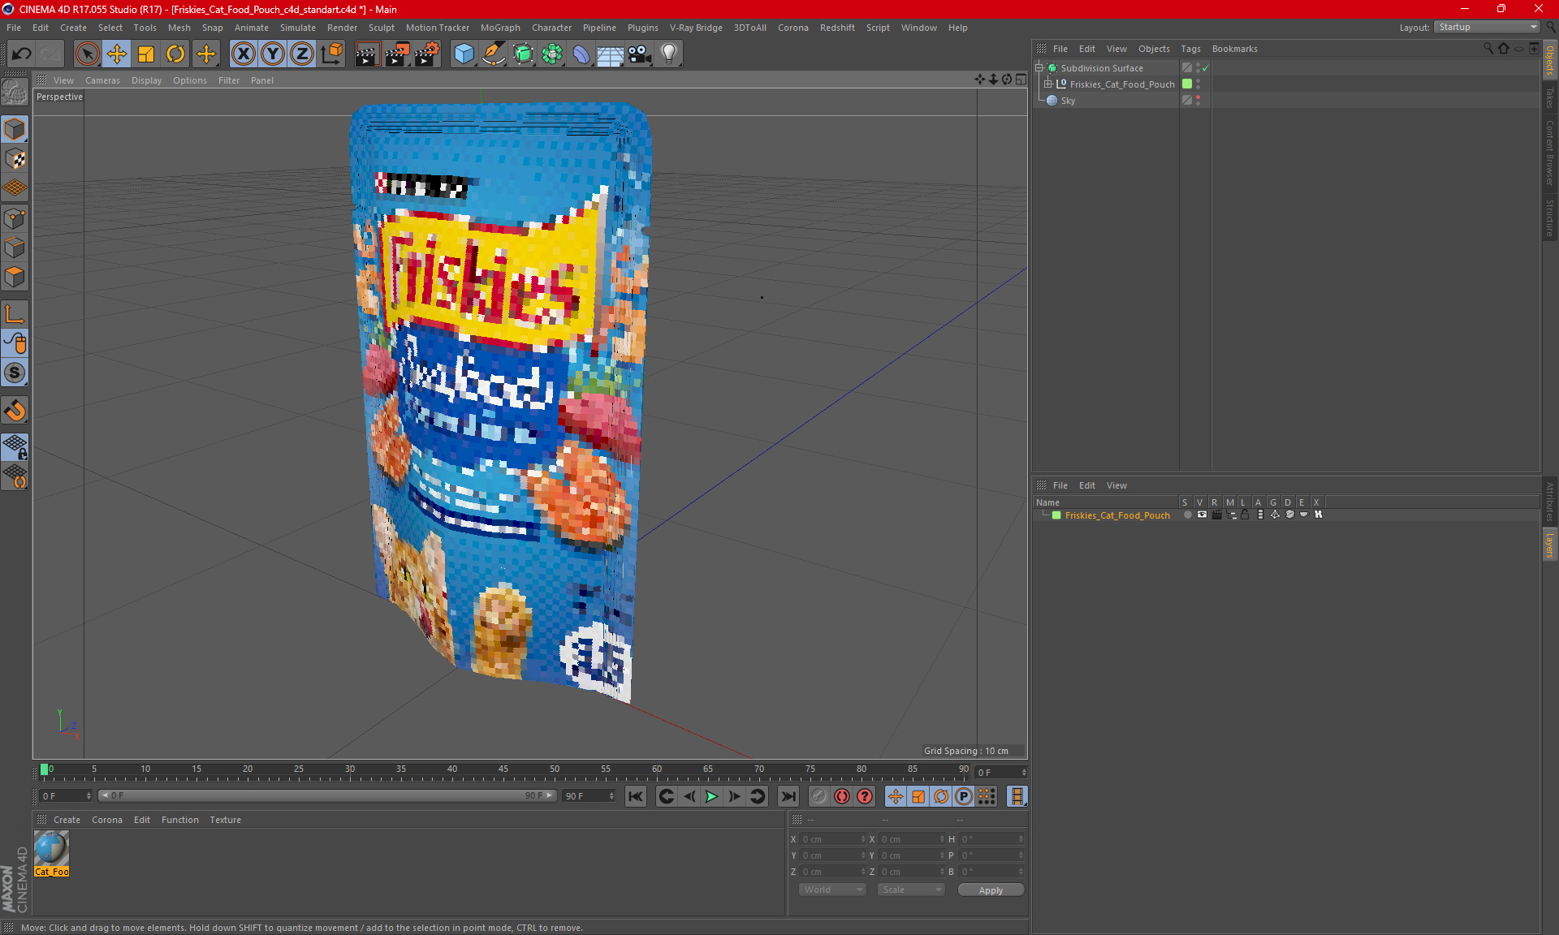Image resolution: width=1559 pixels, height=935 pixels.
Task: Open the World coordinate dropdown
Action: click(832, 890)
